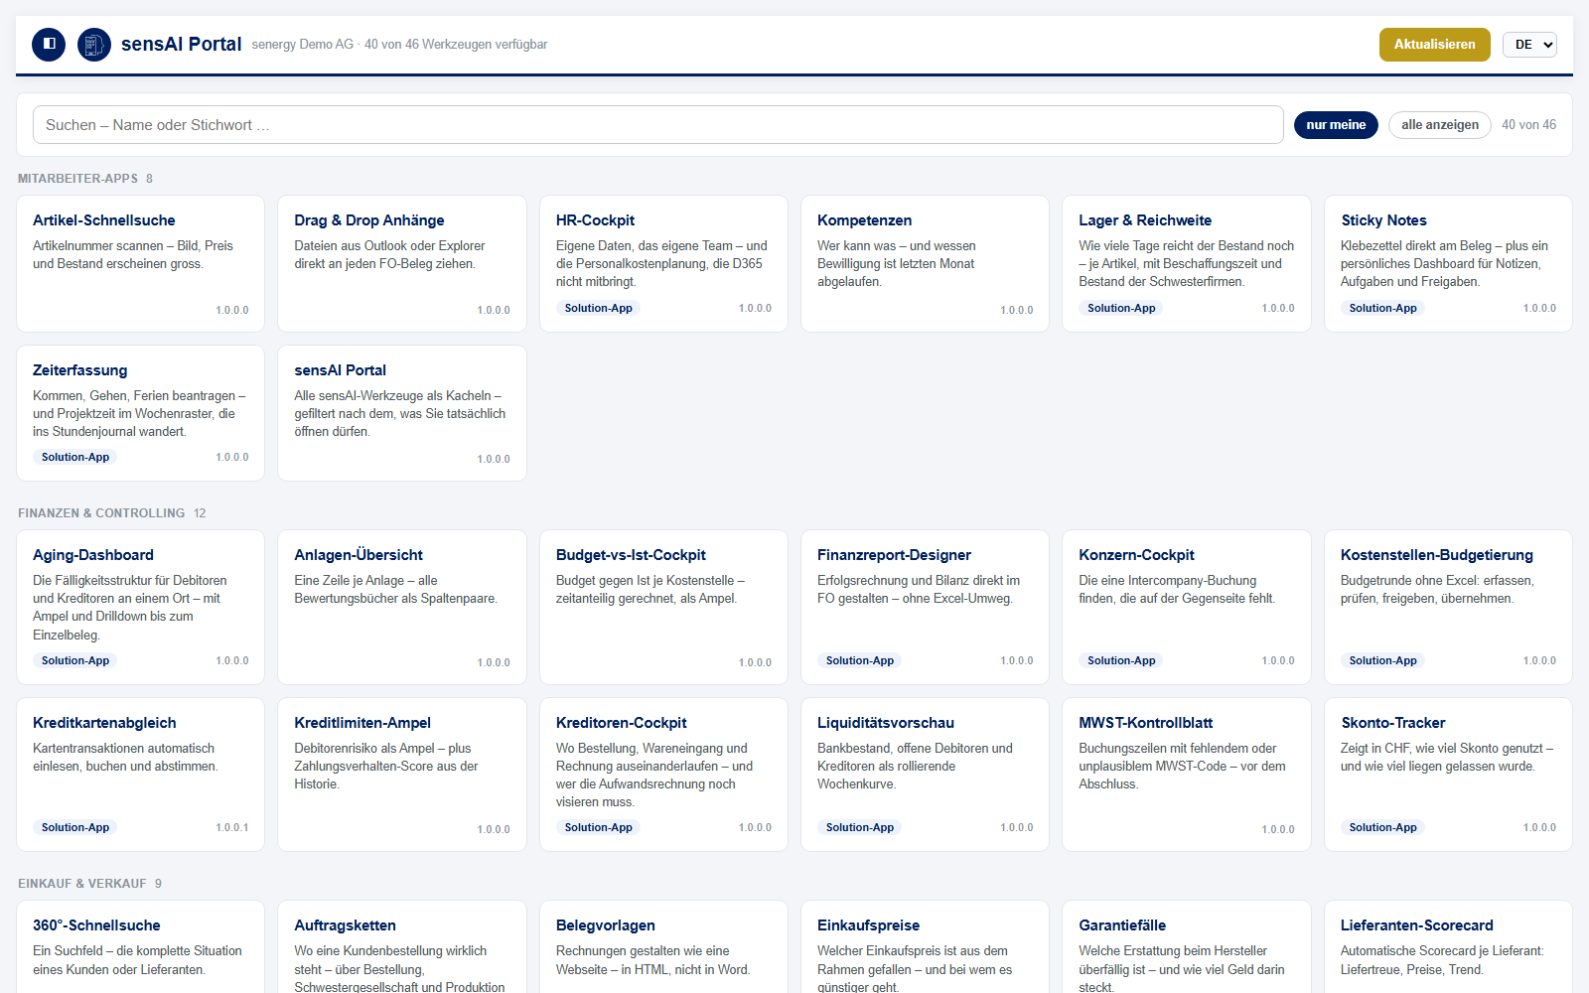Click the Aktualisieren button
The width and height of the screenshot is (1589, 993).
1435,45
